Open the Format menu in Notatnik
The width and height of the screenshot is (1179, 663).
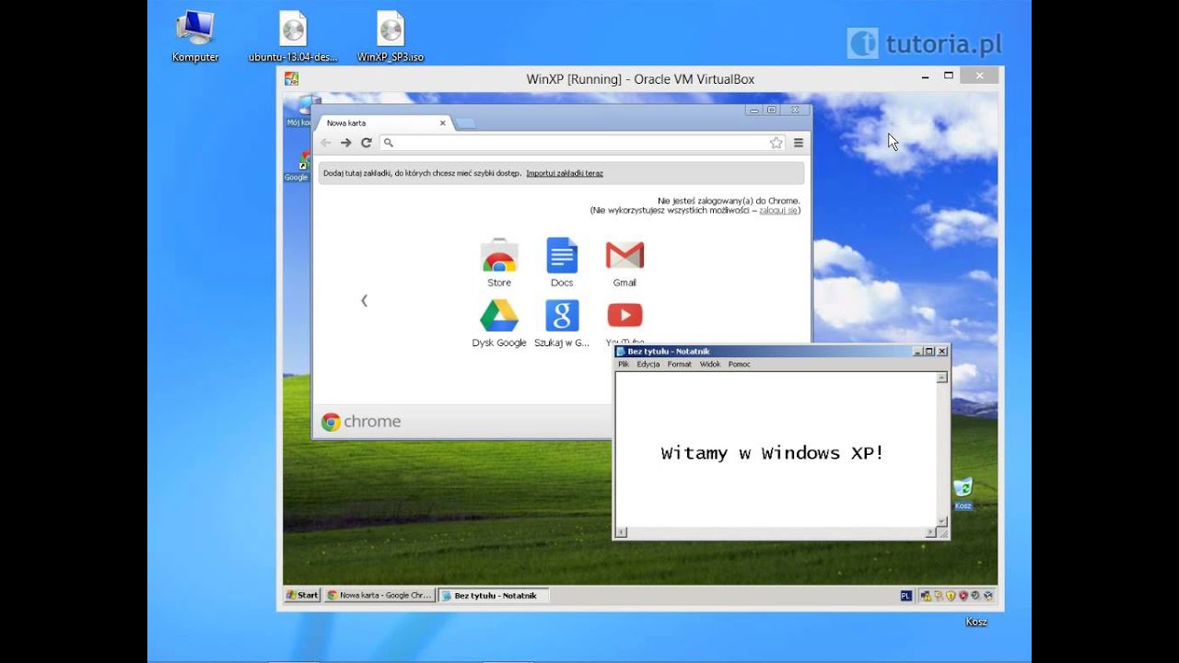coord(680,365)
